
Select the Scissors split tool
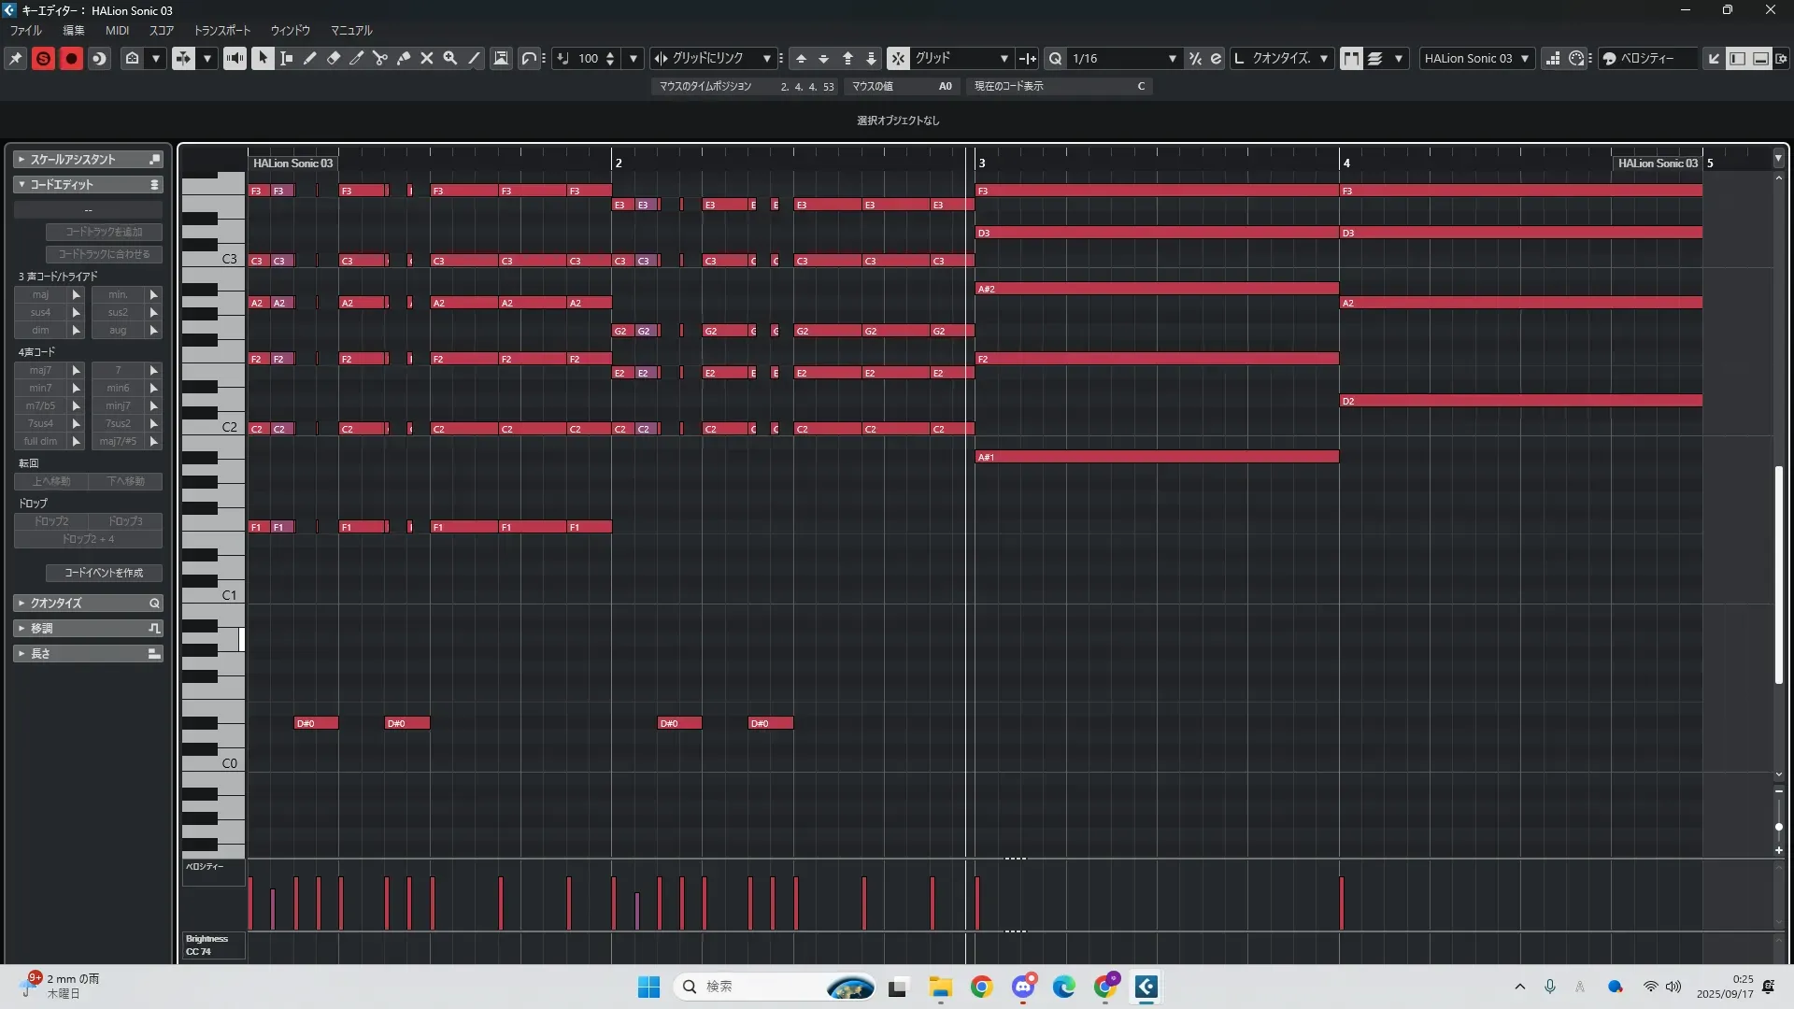[x=379, y=58]
